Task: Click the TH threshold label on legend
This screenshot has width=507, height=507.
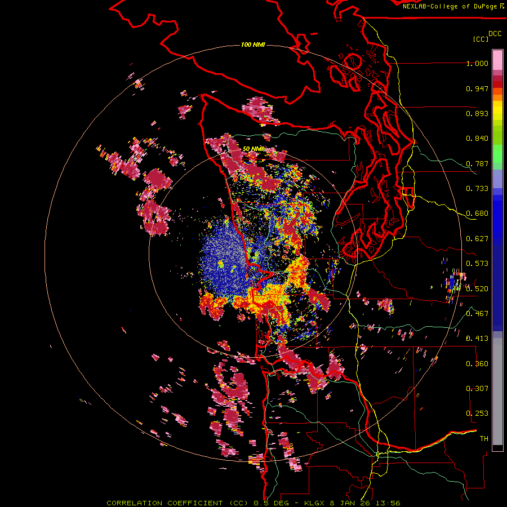Action: point(484,439)
